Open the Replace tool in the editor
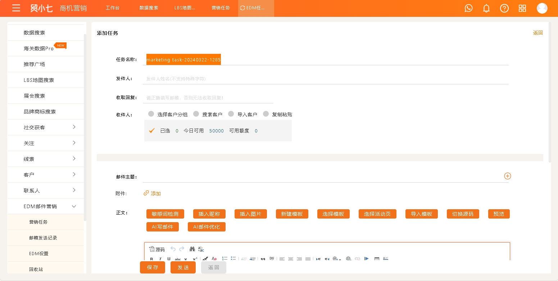This screenshot has width=558, height=281. [201, 249]
